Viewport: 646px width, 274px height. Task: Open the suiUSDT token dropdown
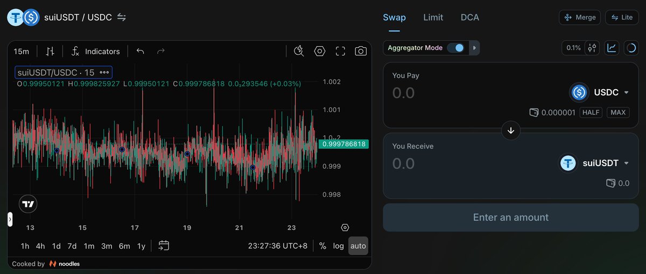(594, 163)
